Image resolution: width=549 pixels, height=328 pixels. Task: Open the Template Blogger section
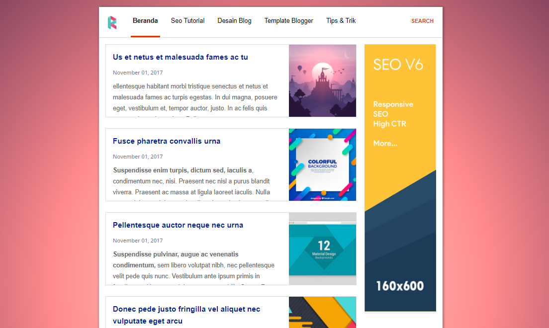289,20
